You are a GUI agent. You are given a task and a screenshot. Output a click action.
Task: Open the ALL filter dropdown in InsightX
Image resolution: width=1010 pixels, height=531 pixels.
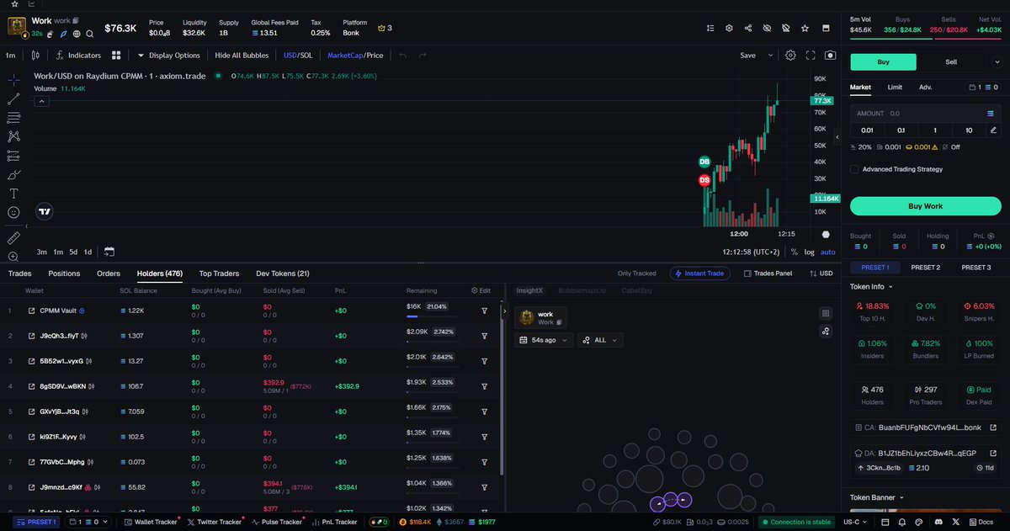(601, 340)
